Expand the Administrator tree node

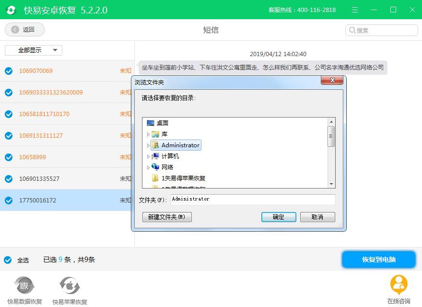[x=148, y=145]
